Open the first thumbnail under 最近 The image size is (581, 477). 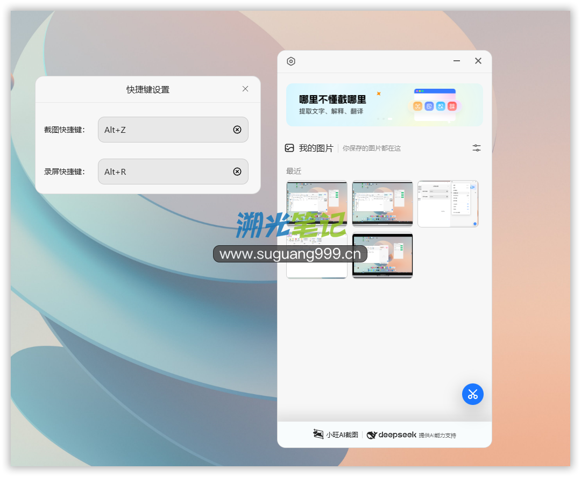click(x=317, y=203)
